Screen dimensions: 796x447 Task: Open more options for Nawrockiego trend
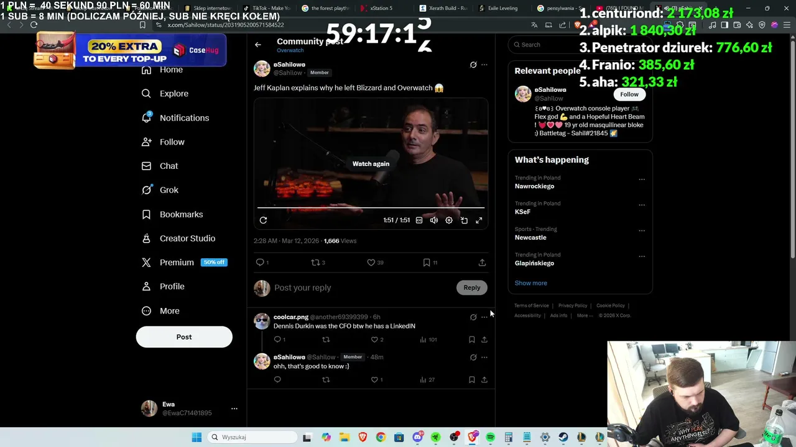642,179
